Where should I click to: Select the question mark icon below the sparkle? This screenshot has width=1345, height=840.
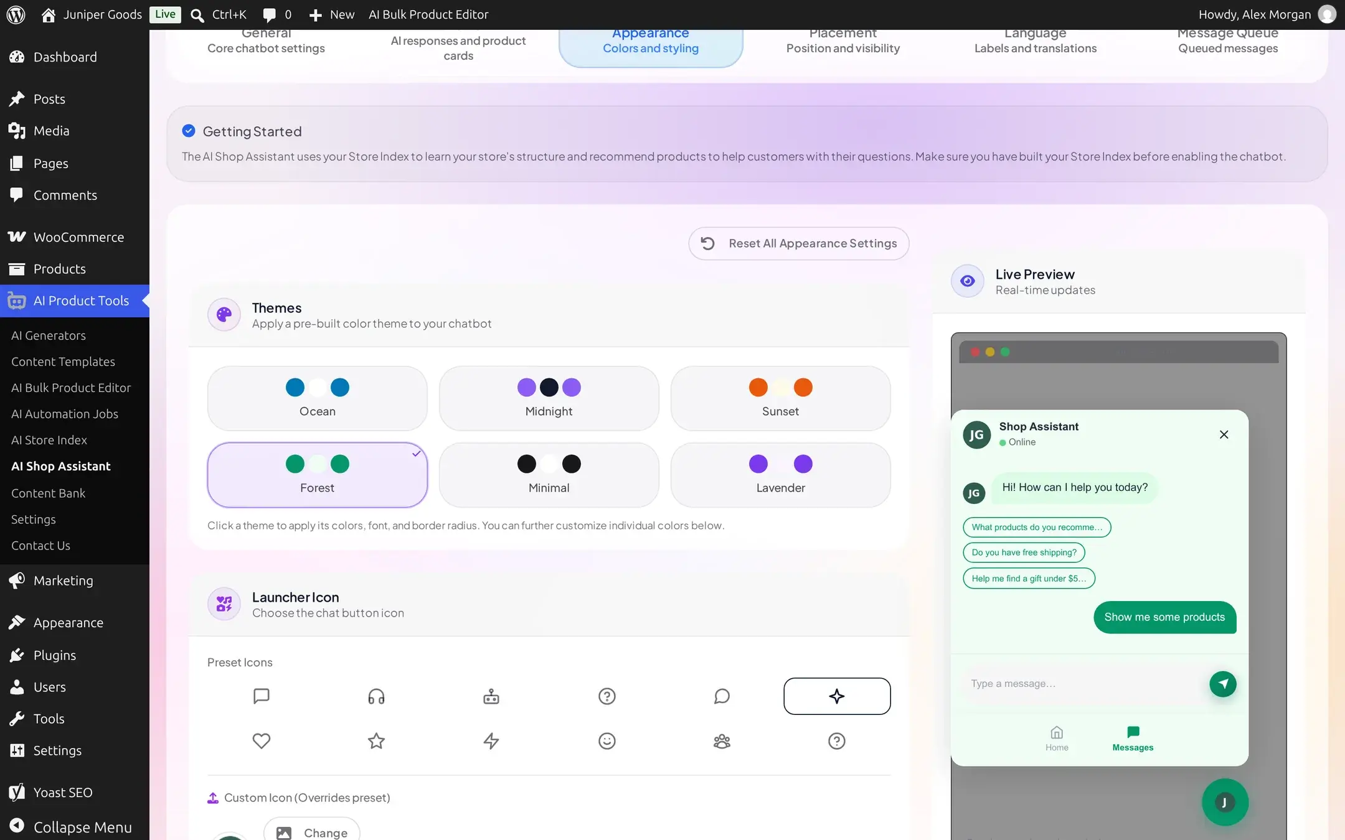(837, 740)
